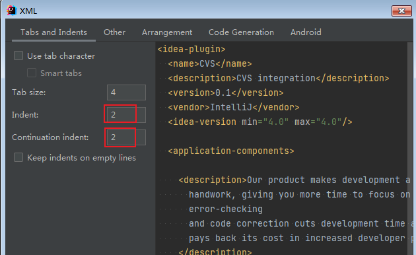Click the <idea-plugin> line in preview
This screenshot has width=416, height=255.
191,49
